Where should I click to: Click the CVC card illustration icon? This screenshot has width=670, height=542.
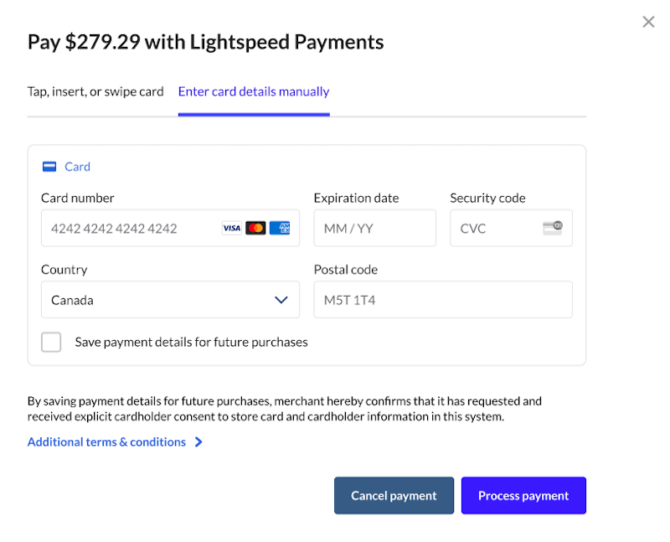coord(552,228)
